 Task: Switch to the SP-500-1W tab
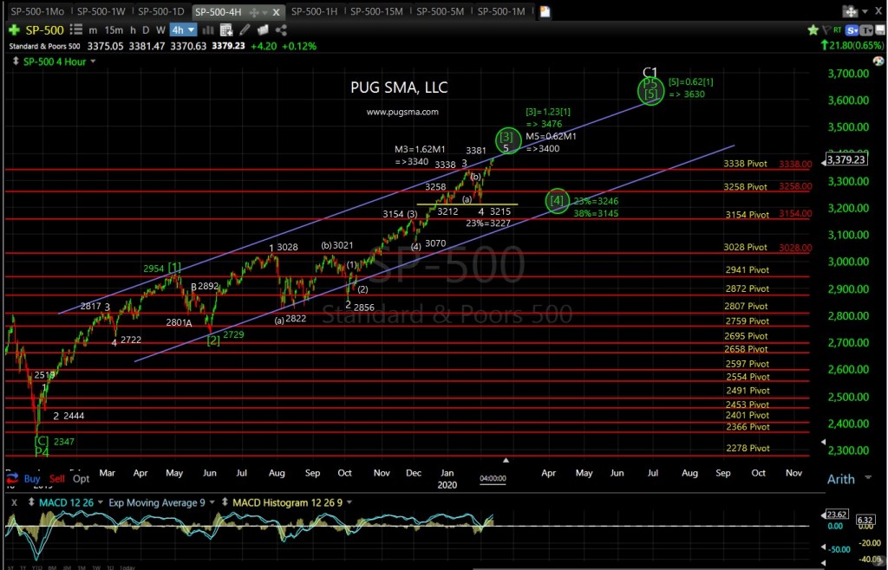[101, 11]
